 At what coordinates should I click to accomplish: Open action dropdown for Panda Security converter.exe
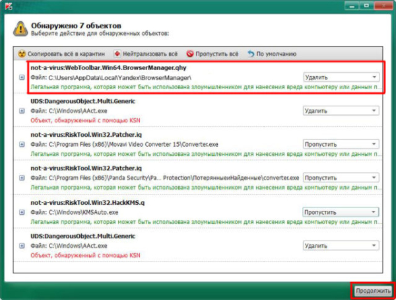pyautogui.click(x=341, y=178)
